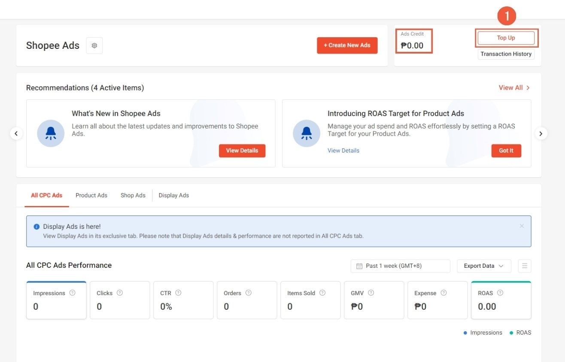
Task: Dismiss the Display Ads info banner
Action: pyautogui.click(x=522, y=226)
